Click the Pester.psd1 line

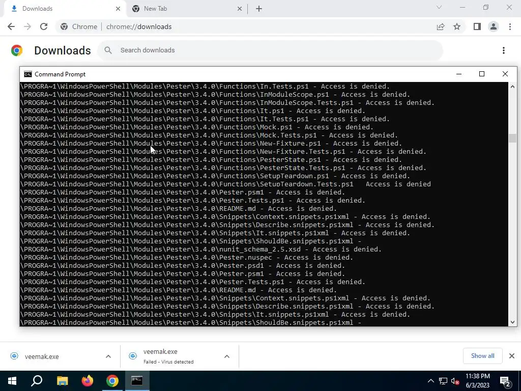coord(183,266)
